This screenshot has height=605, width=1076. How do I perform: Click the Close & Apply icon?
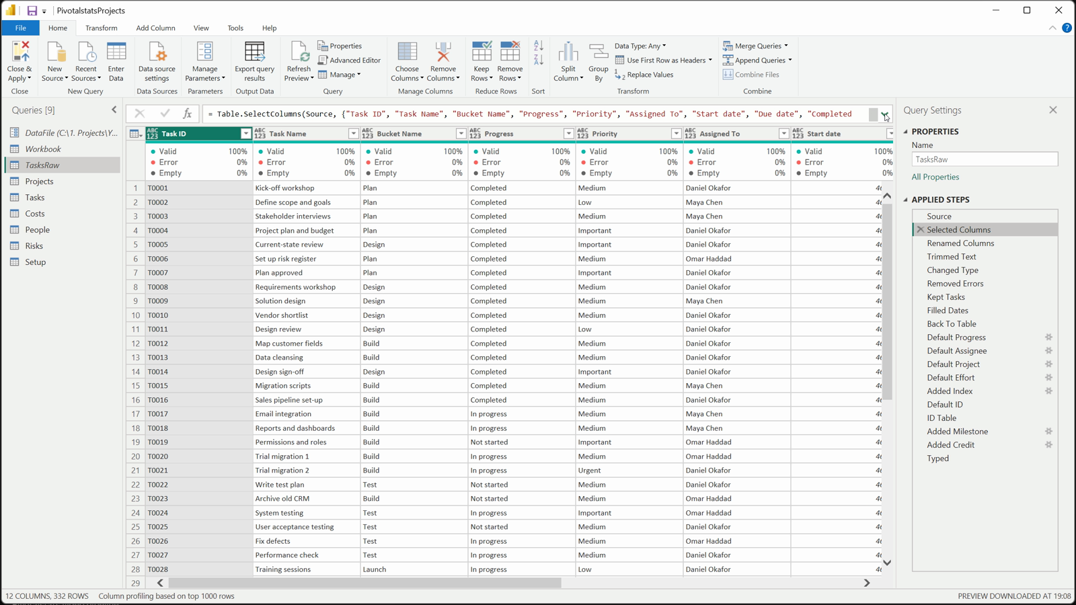[20, 52]
